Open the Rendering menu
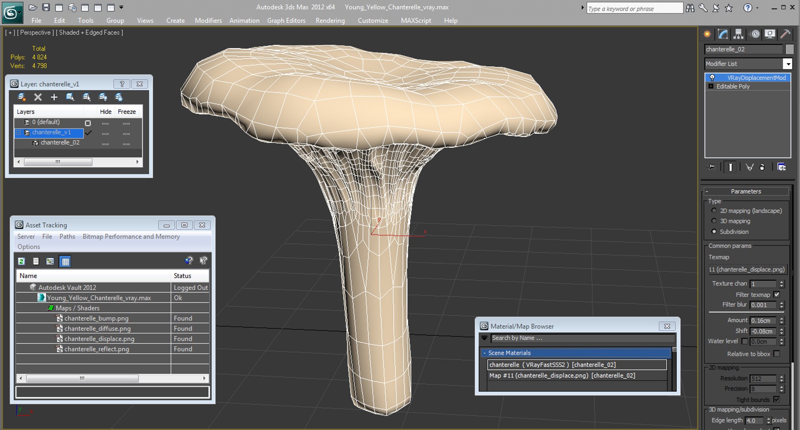800x430 pixels. pos(330,20)
